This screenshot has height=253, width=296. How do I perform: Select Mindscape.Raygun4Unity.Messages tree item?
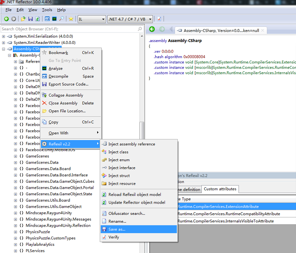tap(58, 219)
